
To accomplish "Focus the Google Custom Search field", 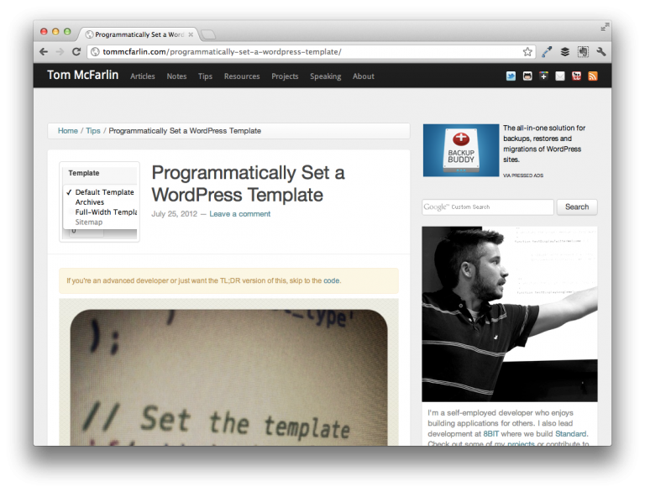I will click(488, 207).
